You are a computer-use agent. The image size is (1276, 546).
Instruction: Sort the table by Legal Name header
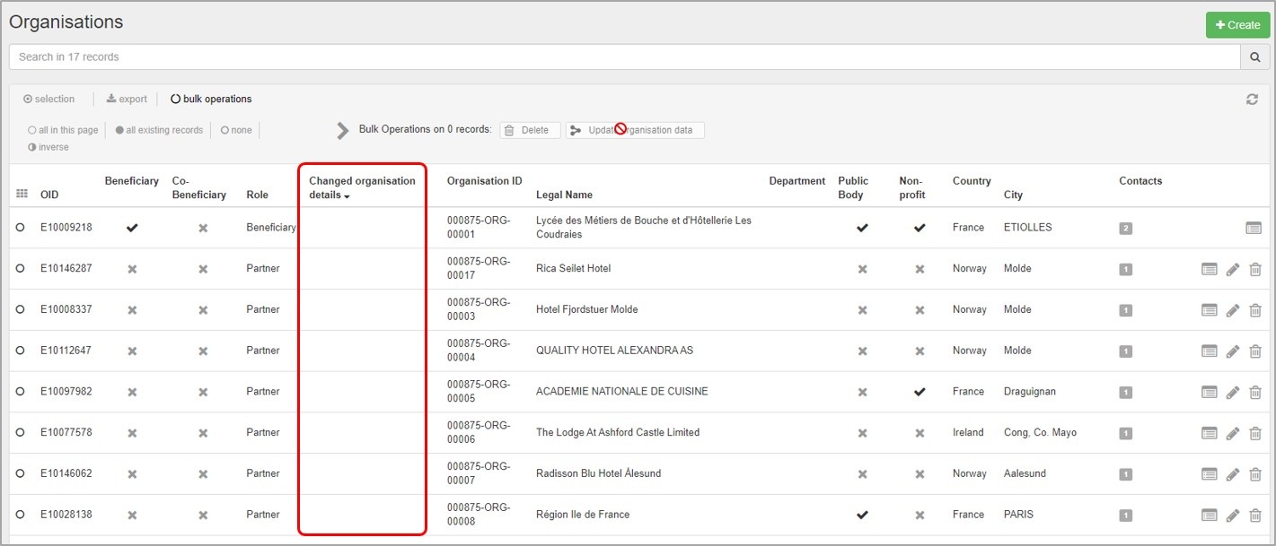point(564,195)
